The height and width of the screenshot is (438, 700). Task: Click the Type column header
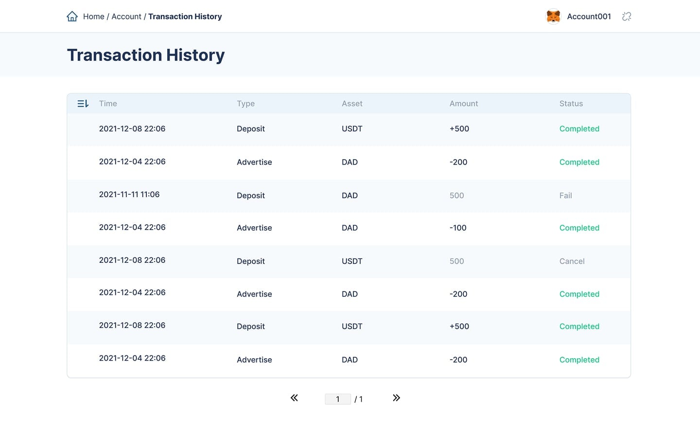point(246,104)
